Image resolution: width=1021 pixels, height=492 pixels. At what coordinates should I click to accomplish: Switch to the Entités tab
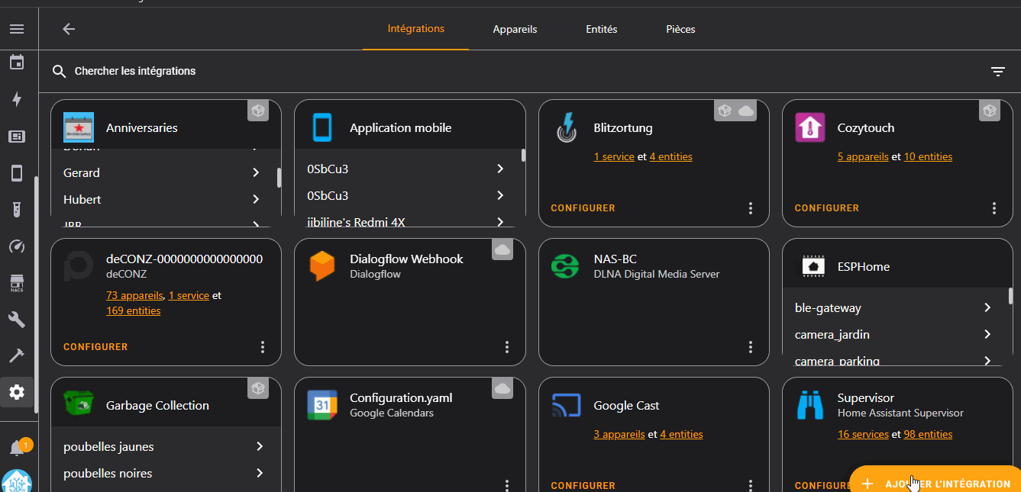tap(602, 30)
